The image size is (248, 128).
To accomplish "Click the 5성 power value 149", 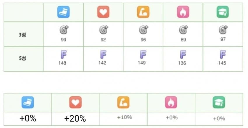I will (142, 63).
